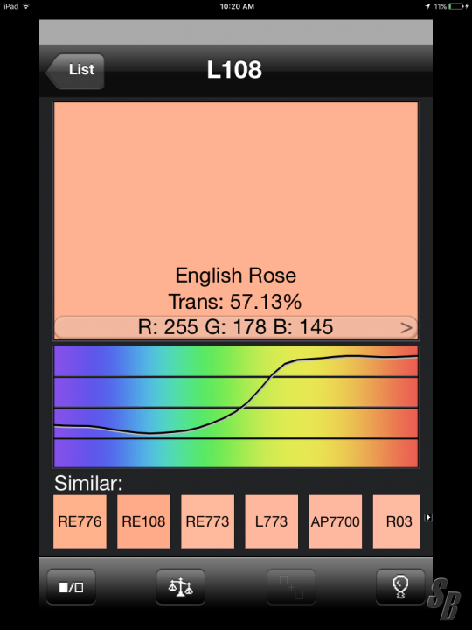
Task: Select the R03 similar swatch
Action: [x=397, y=521]
